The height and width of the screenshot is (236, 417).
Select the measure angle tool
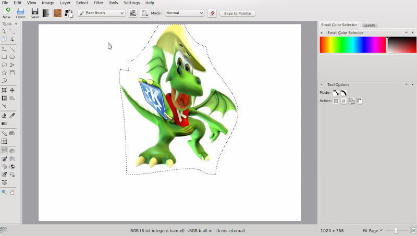4,106
